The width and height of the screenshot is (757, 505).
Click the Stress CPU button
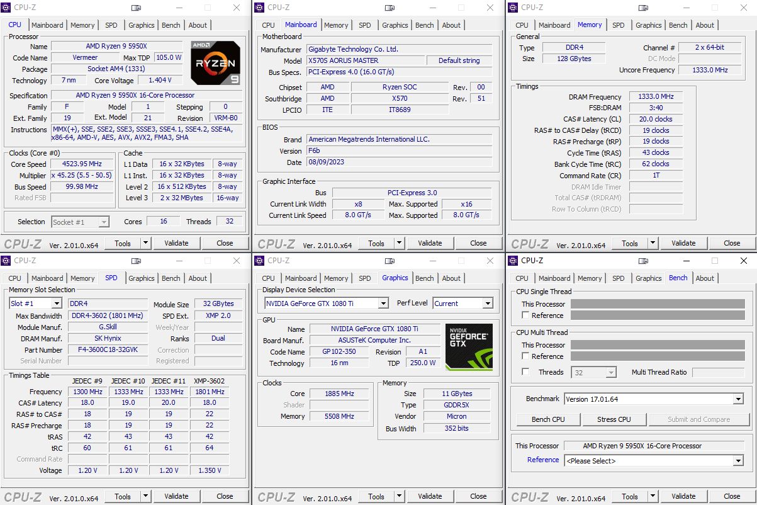coord(614,419)
